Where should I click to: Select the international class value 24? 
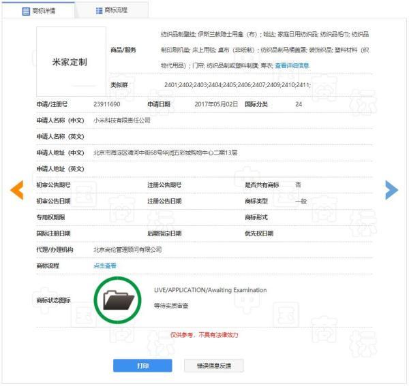pyautogui.click(x=299, y=104)
